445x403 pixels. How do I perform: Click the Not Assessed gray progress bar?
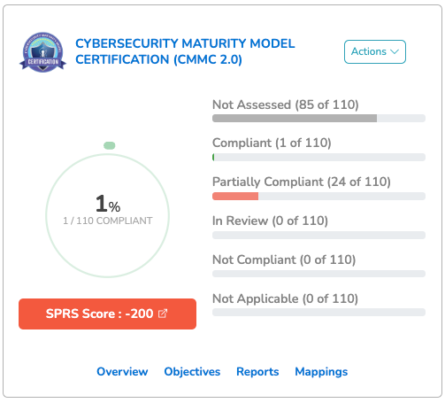(x=318, y=119)
